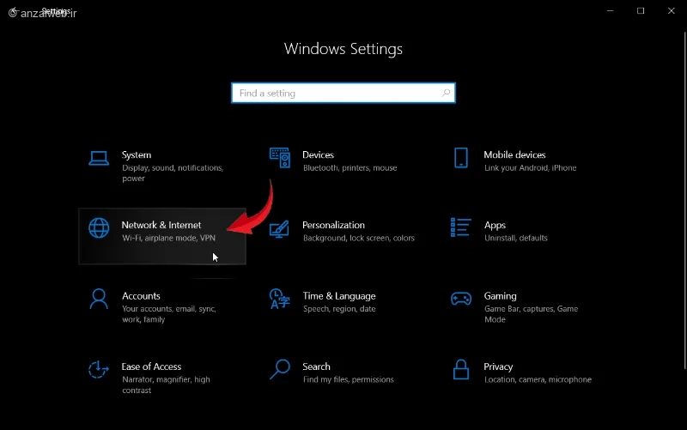Open the Devices settings title

pyautogui.click(x=318, y=155)
